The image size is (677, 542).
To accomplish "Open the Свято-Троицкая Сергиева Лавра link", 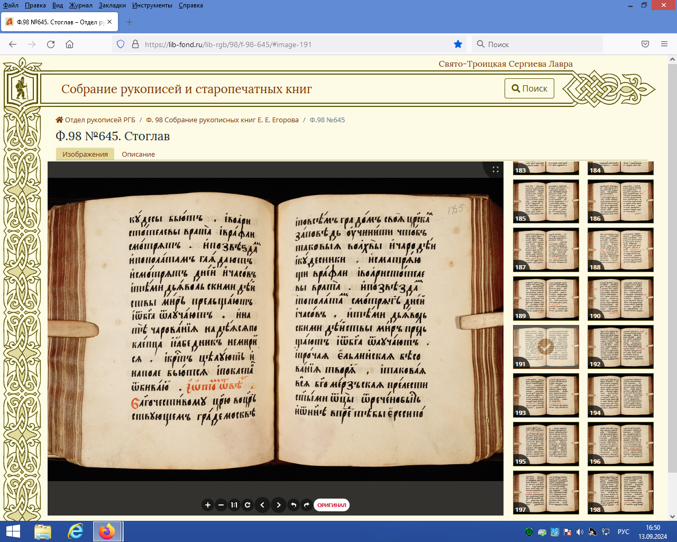I will [506, 64].
